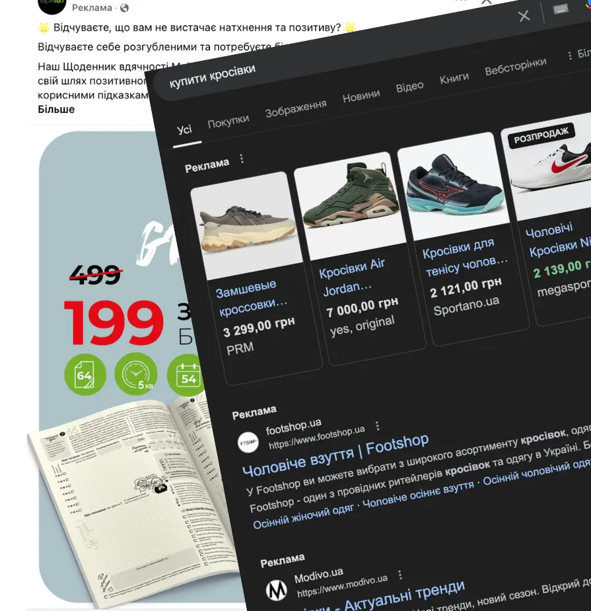Open three-dot menu beside footshop.ua

377,426
